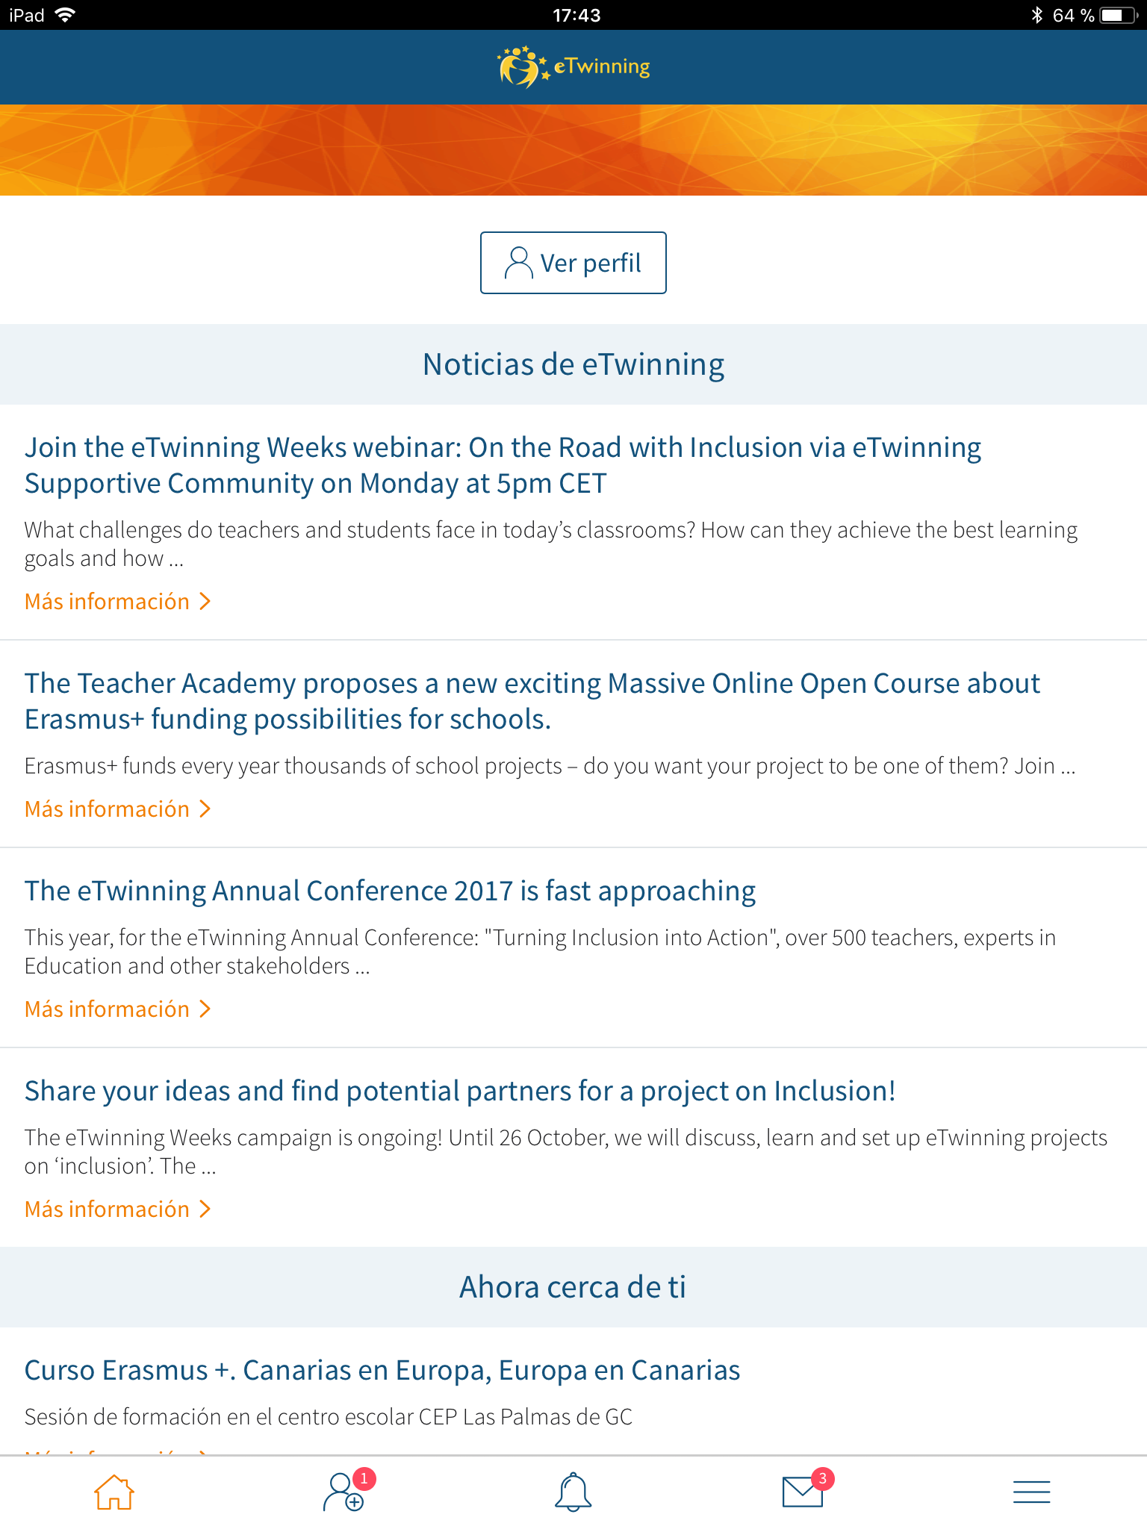The height and width of the screenshot is (1529, 1147).
Task: Open the notifications bell icon
Action: (573, 1492)
